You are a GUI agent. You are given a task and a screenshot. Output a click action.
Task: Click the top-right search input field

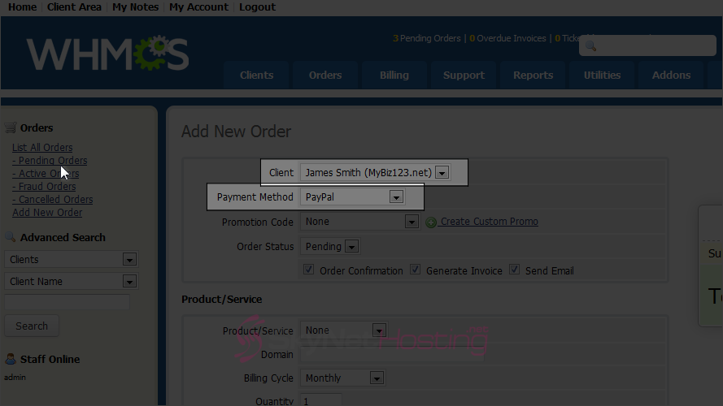(647, 45)
